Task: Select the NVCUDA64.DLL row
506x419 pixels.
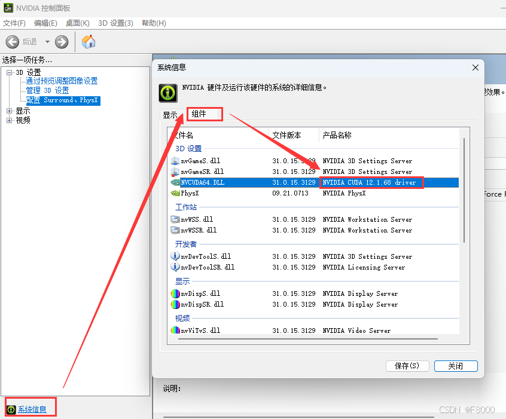Action: point(315,182)
